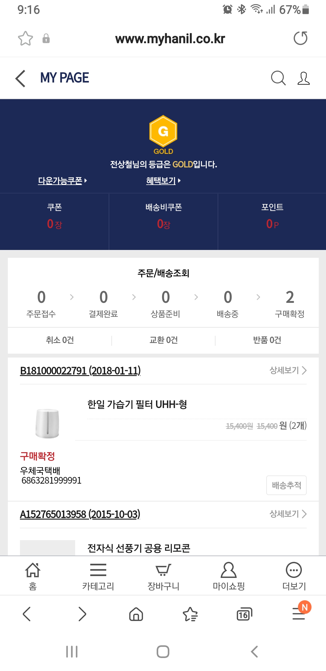Go back using the MY PAGE arrow
Screen dimensions: 326x671
coord(20,78)
